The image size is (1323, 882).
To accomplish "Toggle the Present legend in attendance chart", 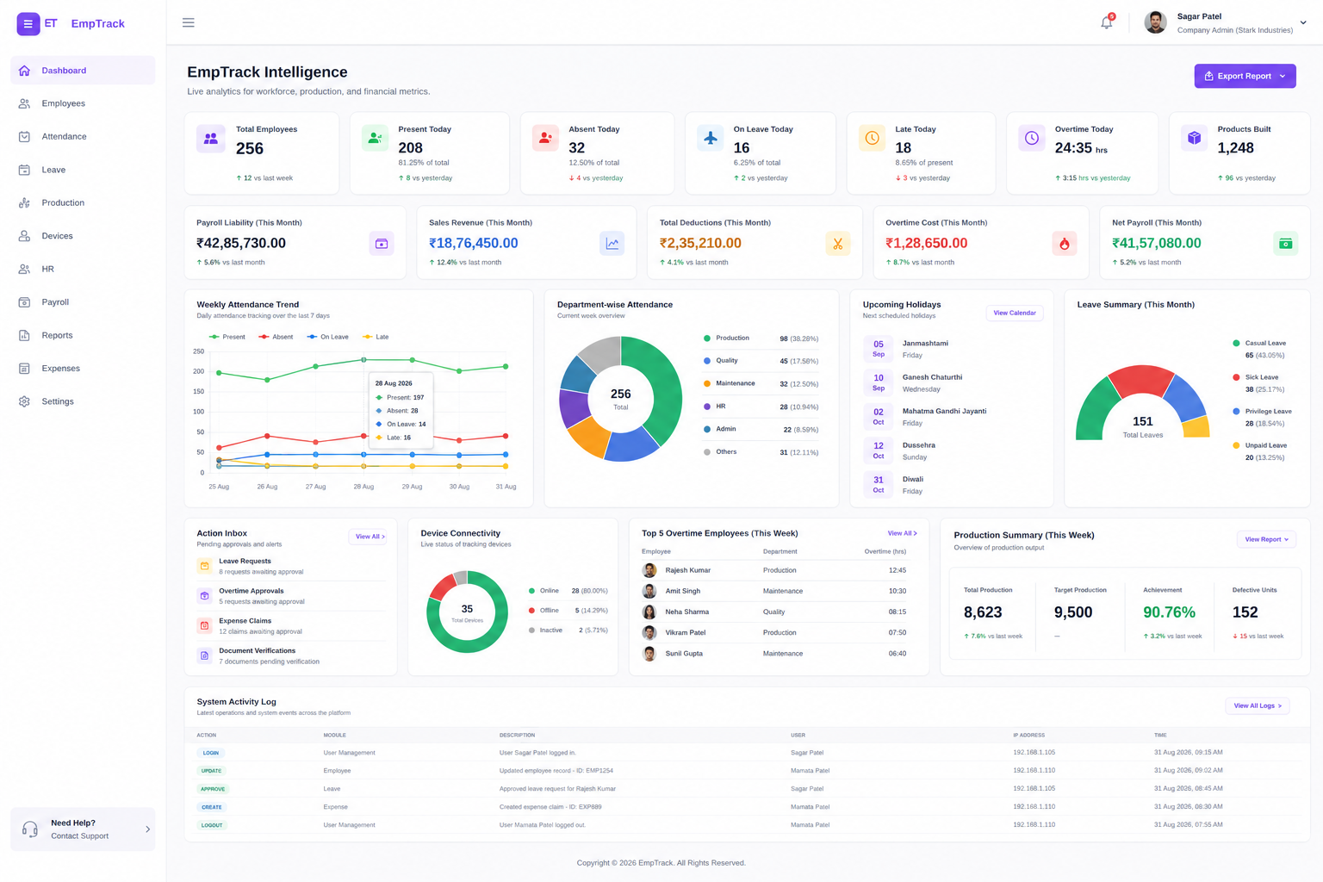I will pyautogui.click(x=227, y=337).
